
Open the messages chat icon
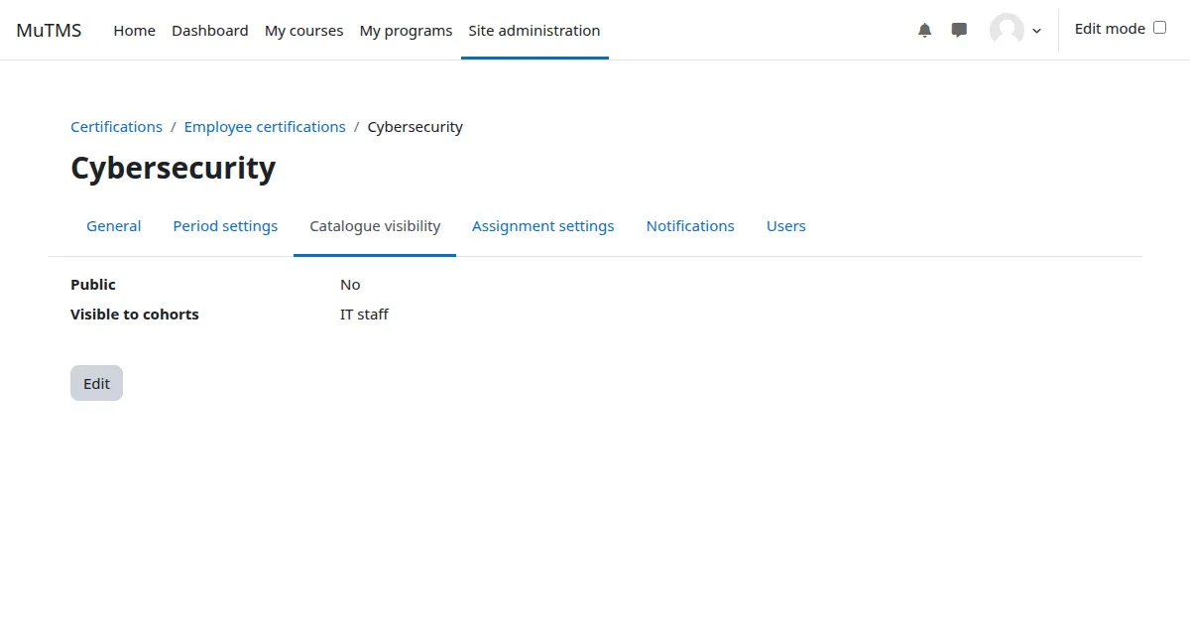[958, 30]
